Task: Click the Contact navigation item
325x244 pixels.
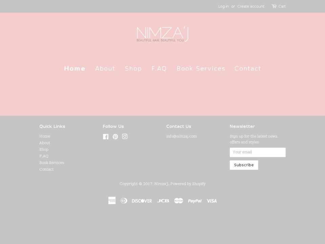Action: [x=248, y=68]
